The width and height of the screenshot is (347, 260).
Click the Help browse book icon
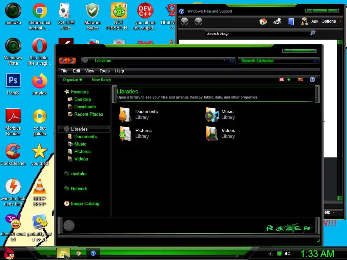(291, 21)
